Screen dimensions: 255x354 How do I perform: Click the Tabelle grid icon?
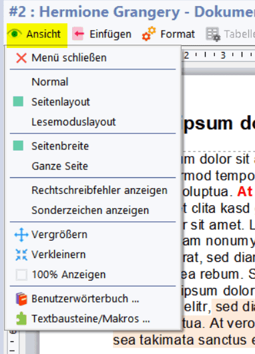coord(213,34)
